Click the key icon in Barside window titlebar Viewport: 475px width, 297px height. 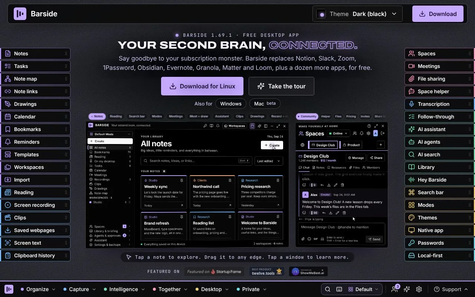[x=205, y=126]
